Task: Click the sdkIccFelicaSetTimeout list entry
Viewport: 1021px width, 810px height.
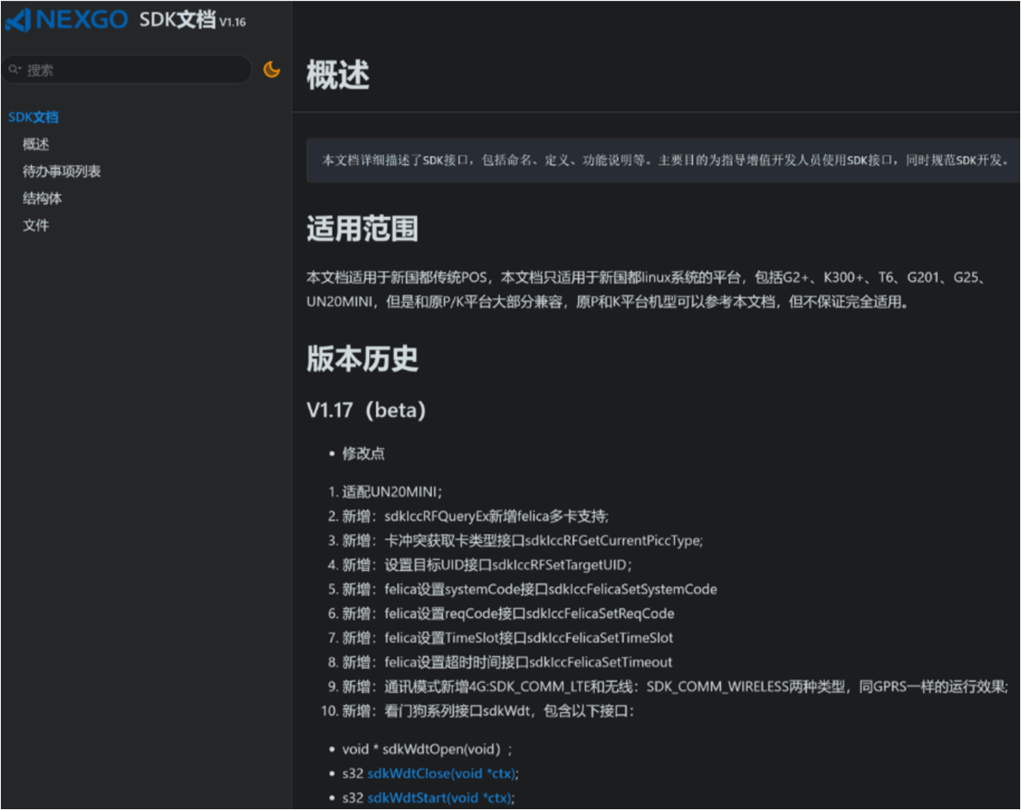Action: (x=508, y=663)
